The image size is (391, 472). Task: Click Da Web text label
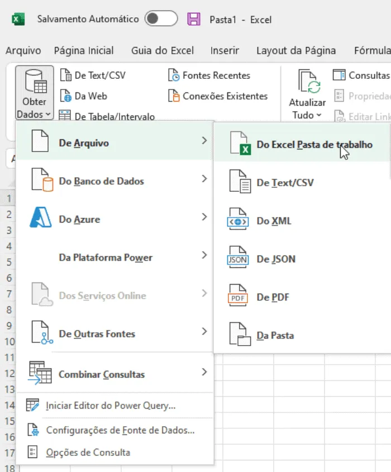pyautogui.click(x=91, y=96)
